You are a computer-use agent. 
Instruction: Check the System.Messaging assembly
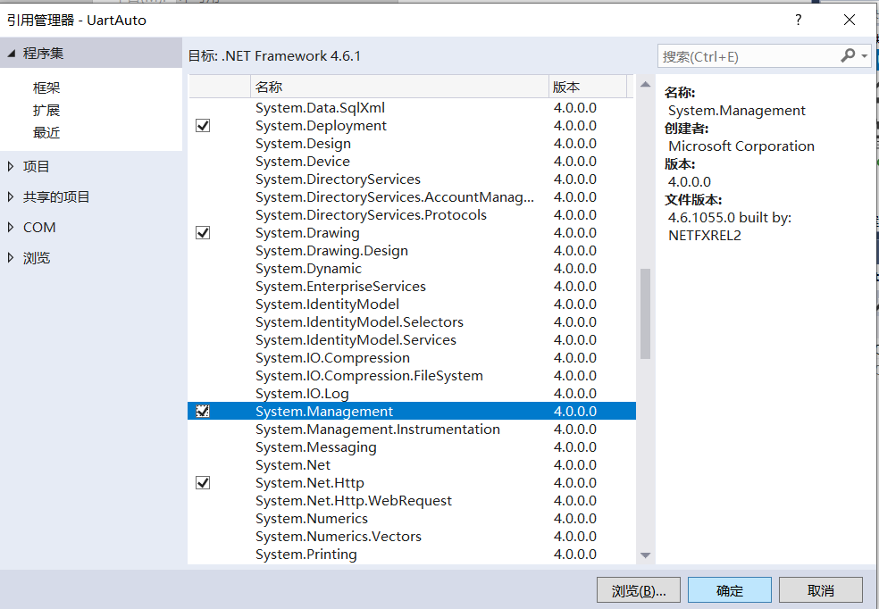[203, 446]
